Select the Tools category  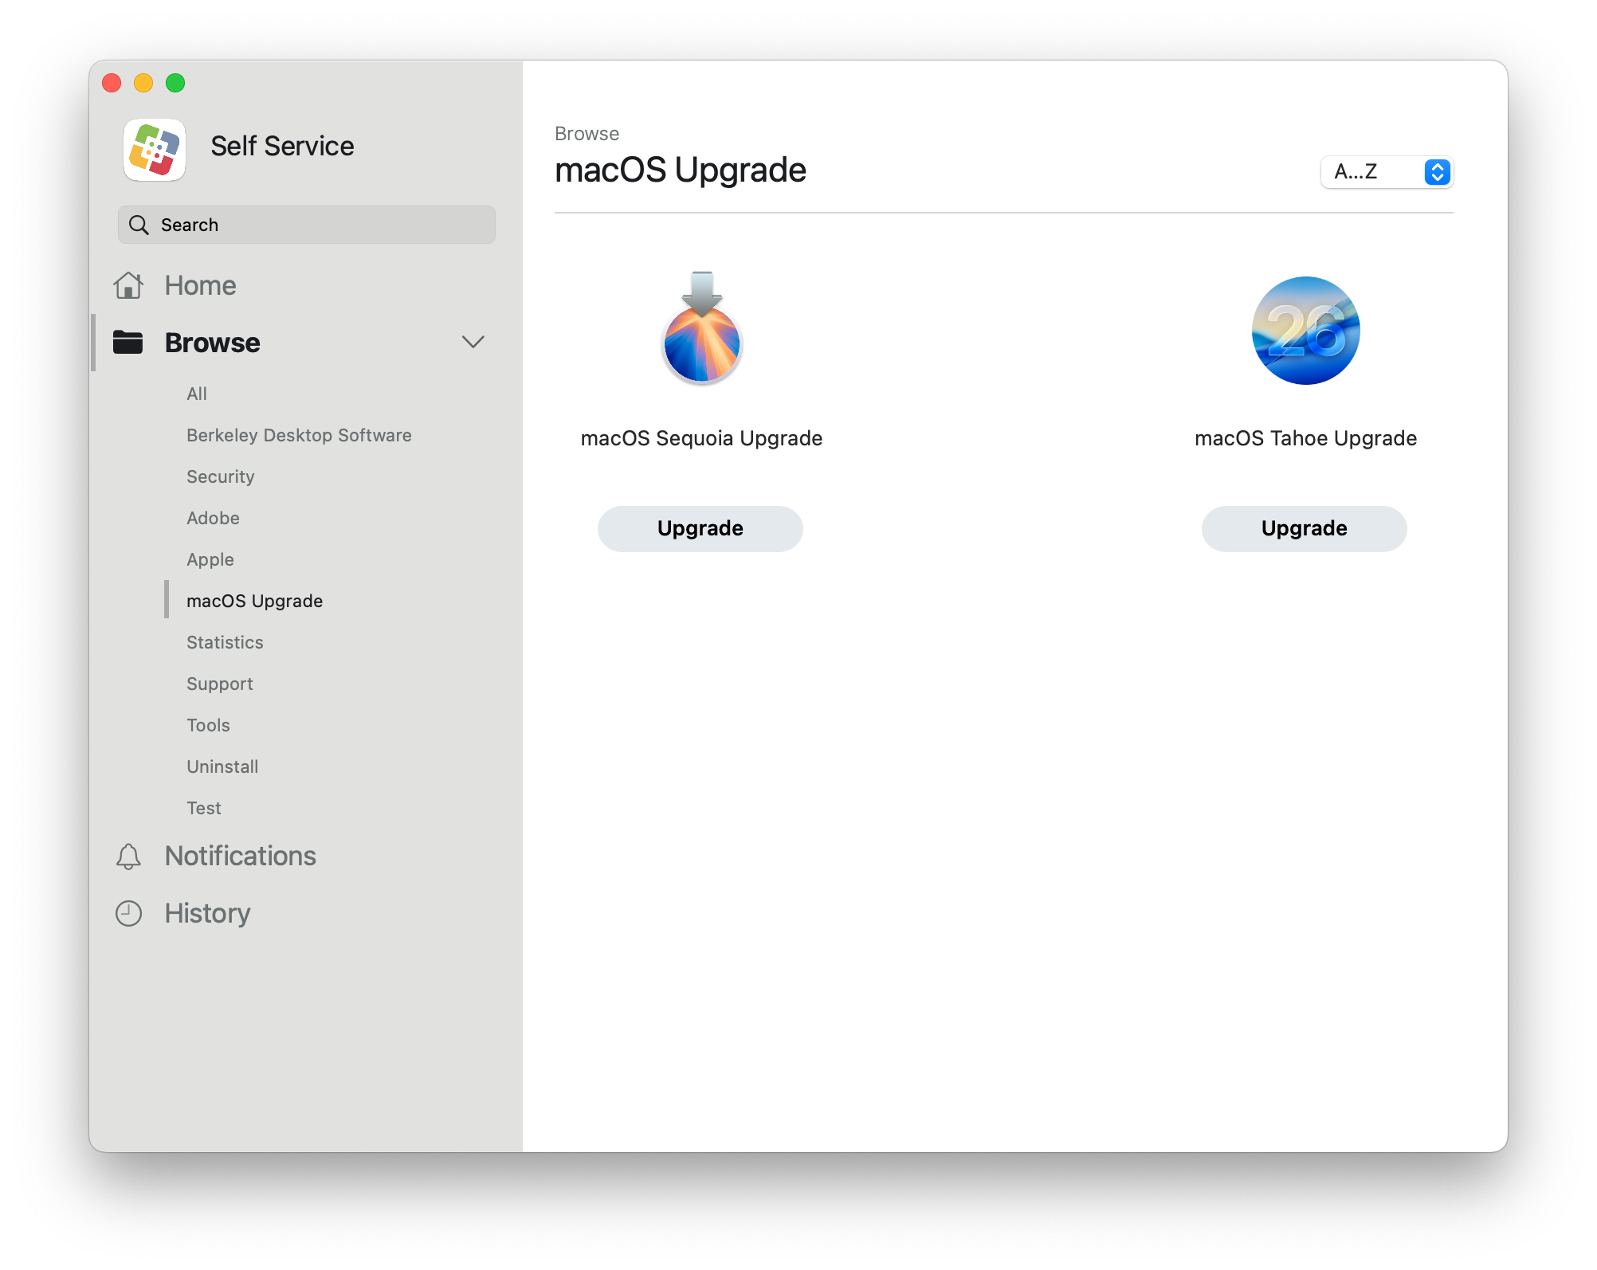[x=208, y=725]
